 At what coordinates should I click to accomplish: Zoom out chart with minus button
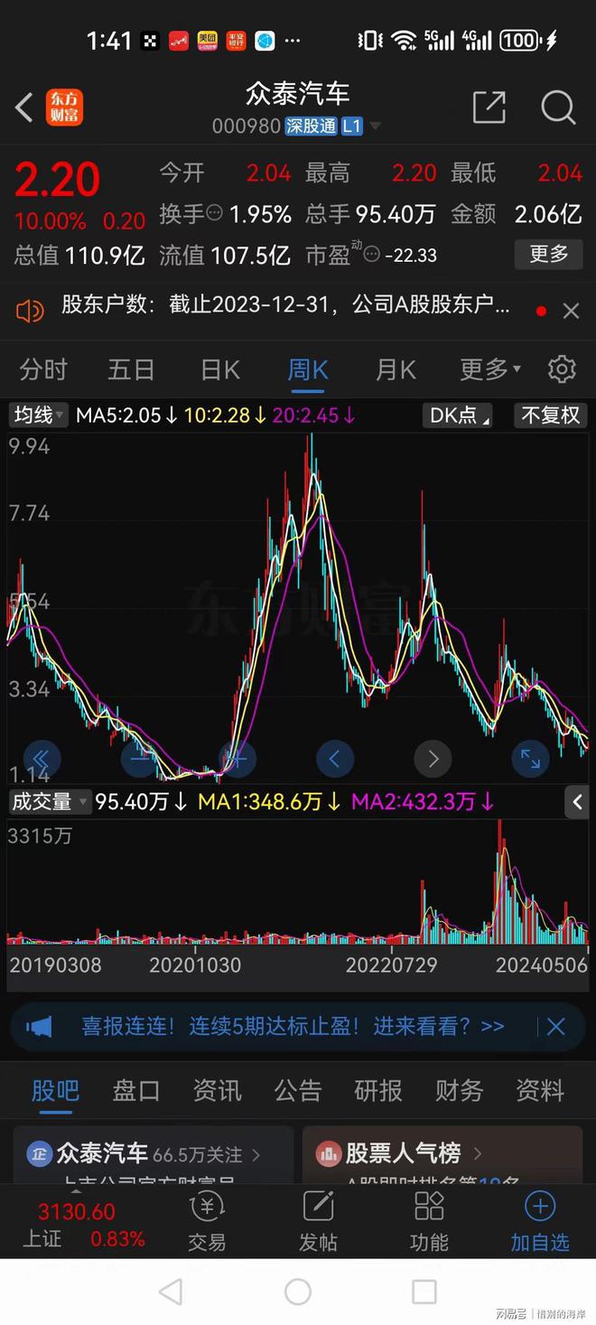coord(139,759)
